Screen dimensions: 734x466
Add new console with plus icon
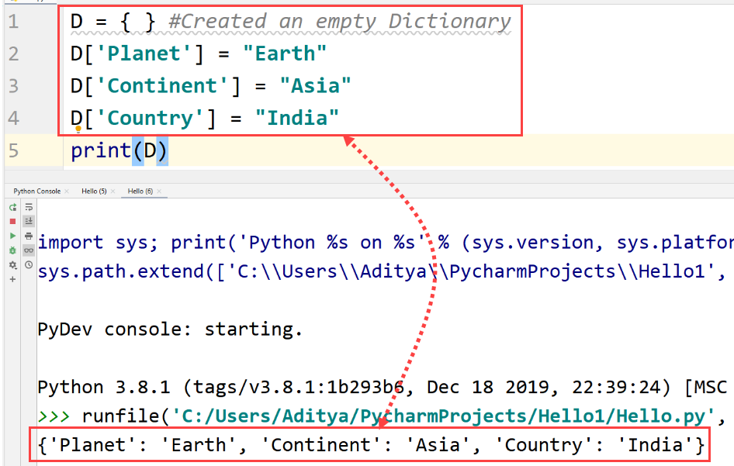[12, 279]
